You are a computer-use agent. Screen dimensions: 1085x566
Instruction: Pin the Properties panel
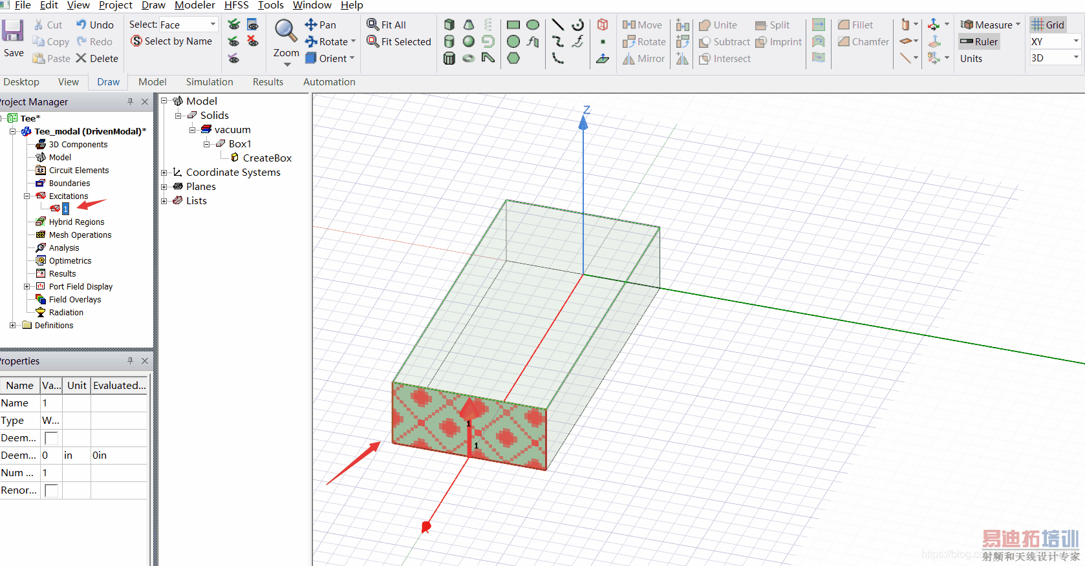click(131, 361)
